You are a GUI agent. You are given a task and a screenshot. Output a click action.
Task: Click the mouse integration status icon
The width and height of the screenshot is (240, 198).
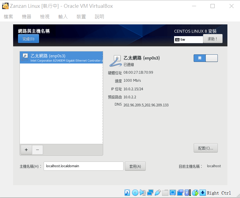(x=195, y=193)
